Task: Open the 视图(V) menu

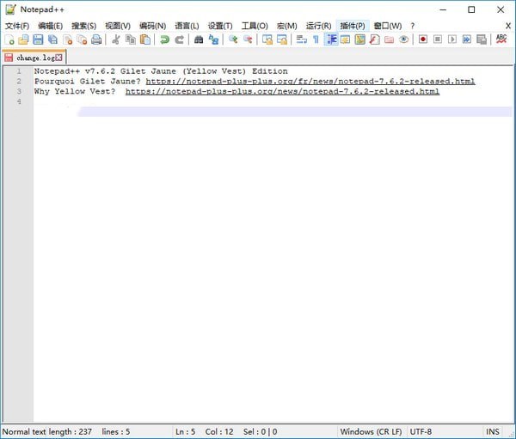Action: point(118,26)
